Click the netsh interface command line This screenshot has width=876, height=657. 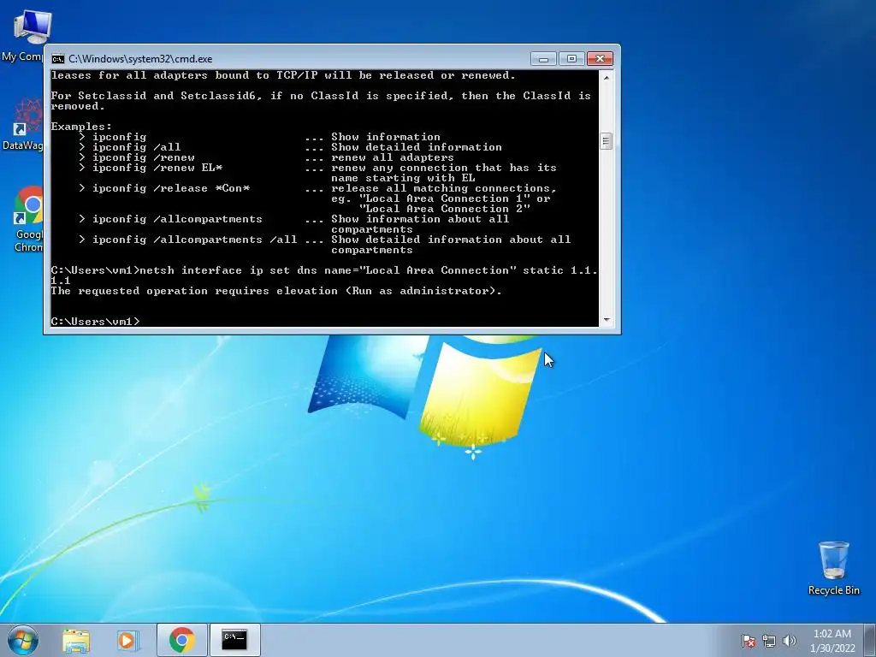[324, 275]
